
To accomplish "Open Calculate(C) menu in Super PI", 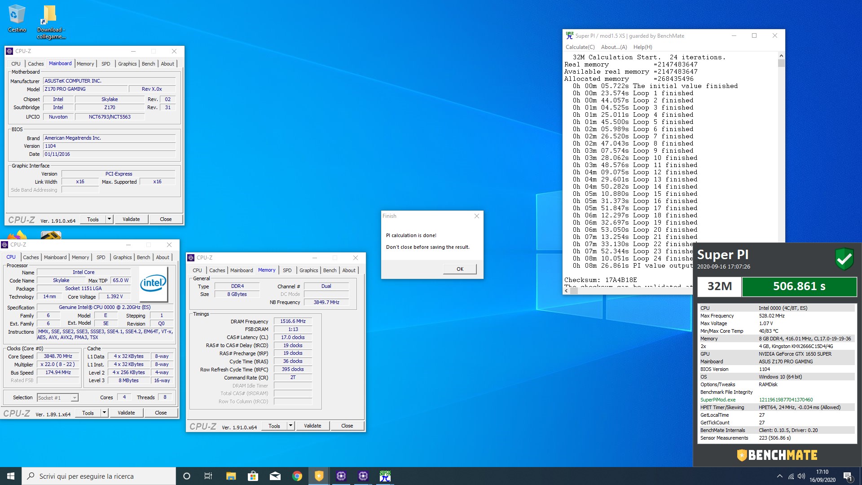I will click(580, 47).
